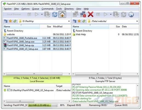The width and height of the screenshot is (142, 110).
Task: Sort local files by Size column
Action: [x=46, y=27]
